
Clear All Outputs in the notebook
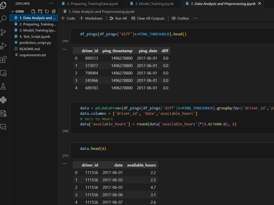(x=148, y=18)
